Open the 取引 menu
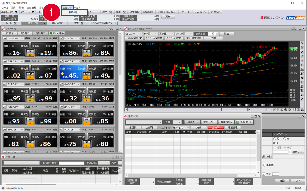This screenshot has width=307, height=191. (14, 8)
